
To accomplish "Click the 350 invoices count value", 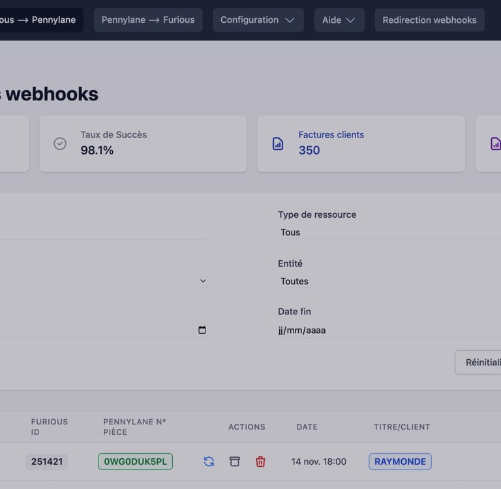I will point(309,150).
